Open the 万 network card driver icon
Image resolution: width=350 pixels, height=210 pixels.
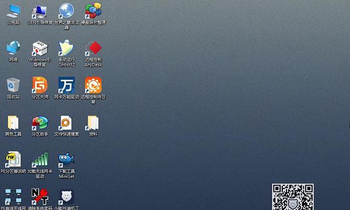point(66,85)
